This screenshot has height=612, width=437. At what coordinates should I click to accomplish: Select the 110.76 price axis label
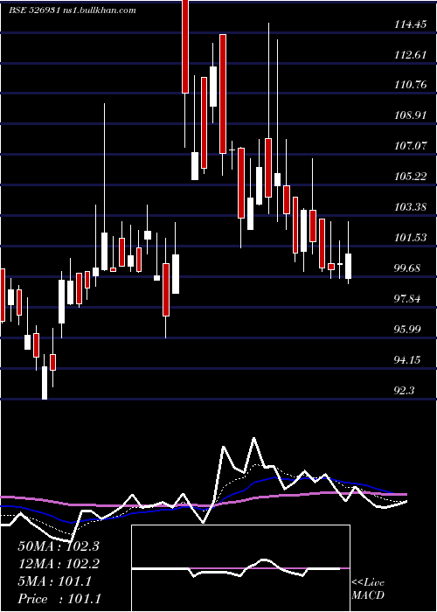pyautogui.click(x=411, y=85)
